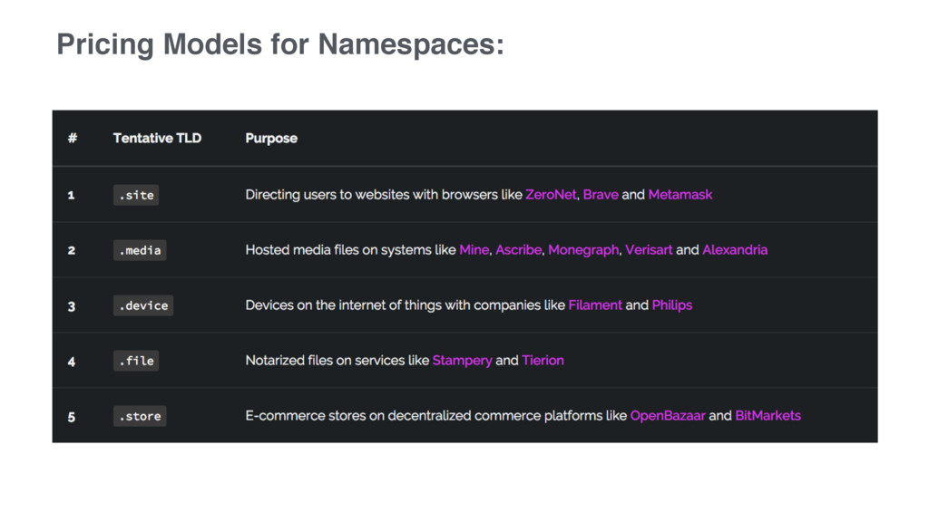
Task: Click the Tentative TLD column header
Action: click(x=157, y=138)
